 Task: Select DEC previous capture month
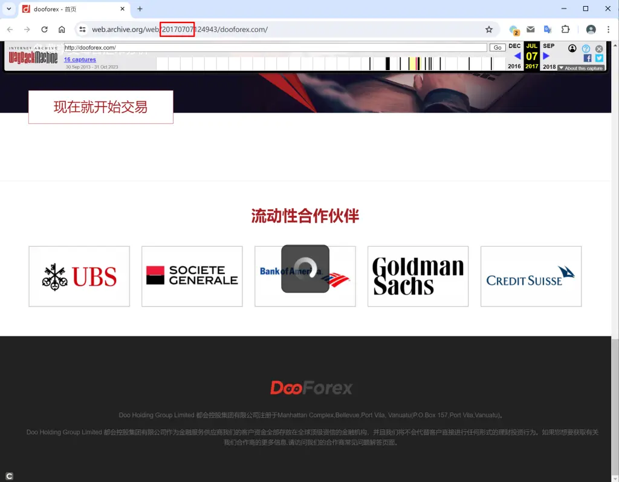[x=514, y=46]
